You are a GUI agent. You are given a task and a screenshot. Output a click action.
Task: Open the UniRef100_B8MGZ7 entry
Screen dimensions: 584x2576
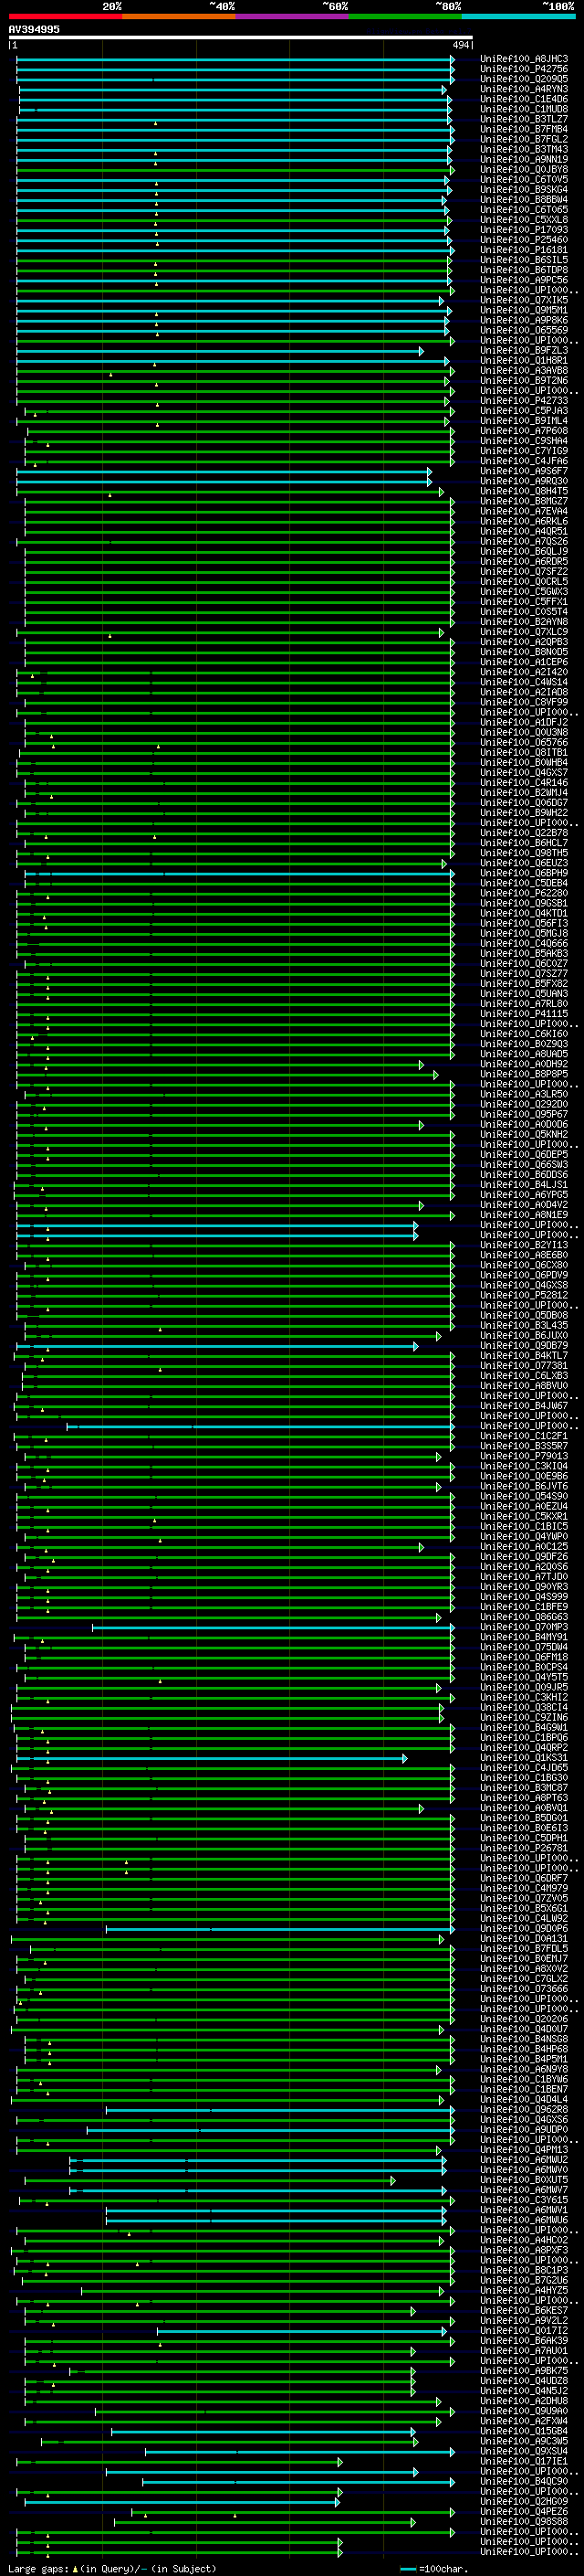[x=524, y=501]
